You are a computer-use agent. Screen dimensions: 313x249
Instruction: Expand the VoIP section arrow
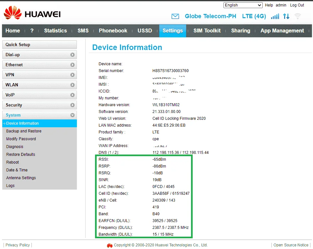(x=72, y=95)
